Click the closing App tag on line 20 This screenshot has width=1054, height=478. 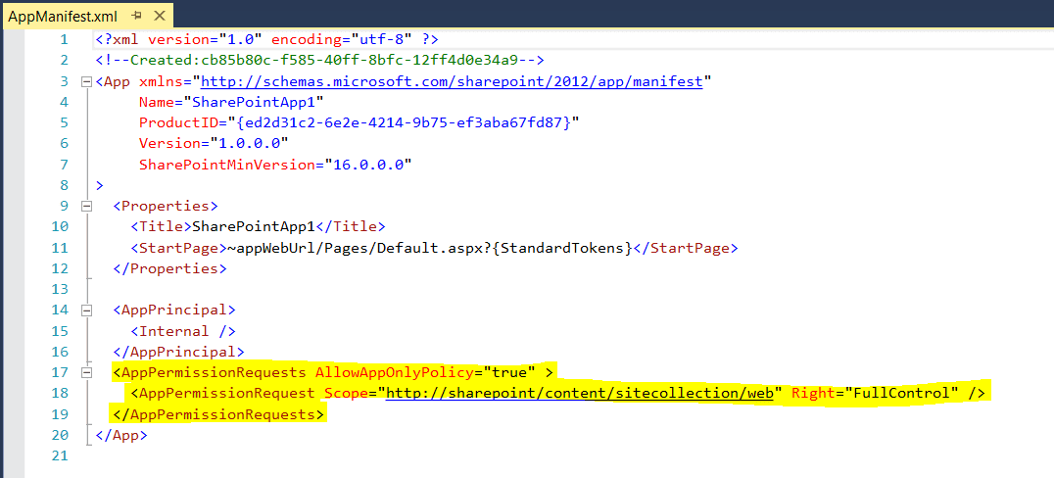121,435
